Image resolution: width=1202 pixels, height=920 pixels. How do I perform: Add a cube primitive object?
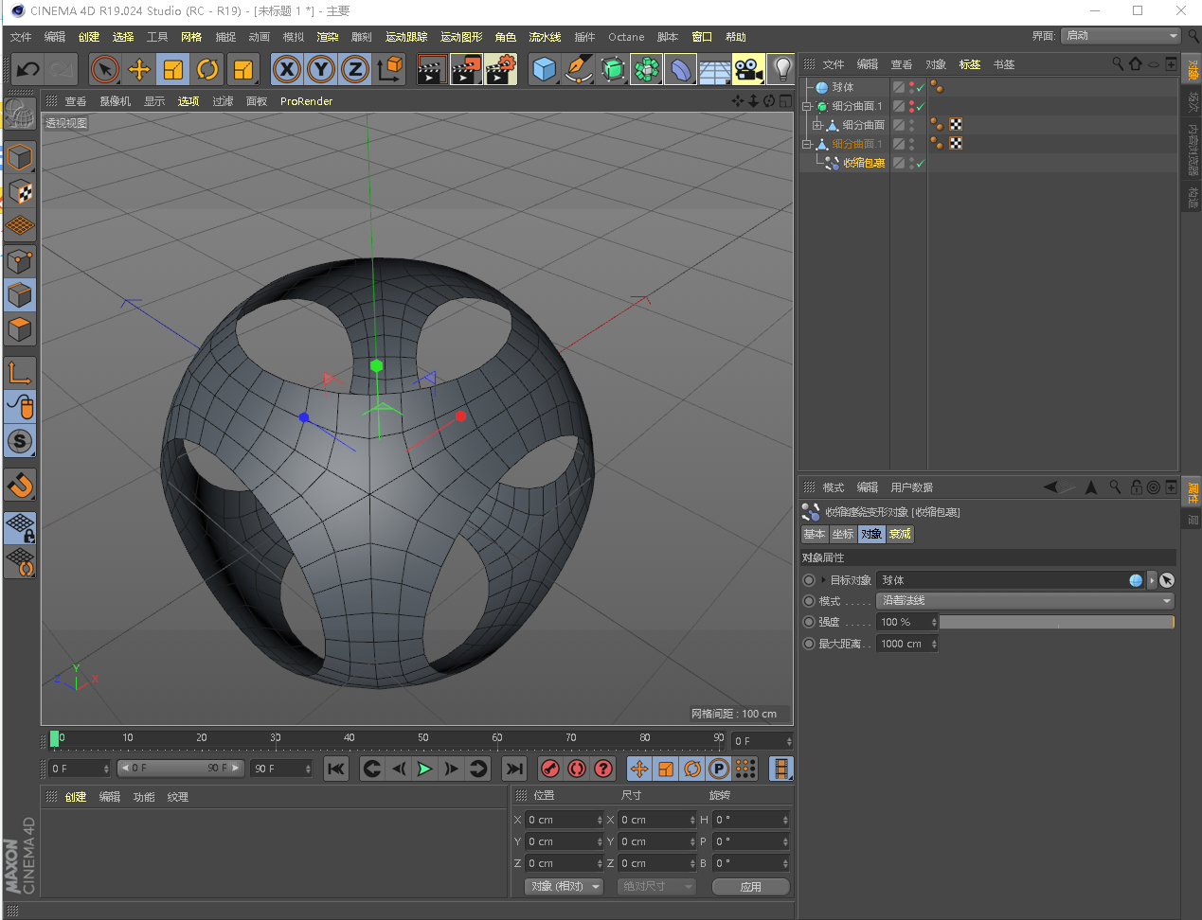pyautogui.click(x=544, y=69)
